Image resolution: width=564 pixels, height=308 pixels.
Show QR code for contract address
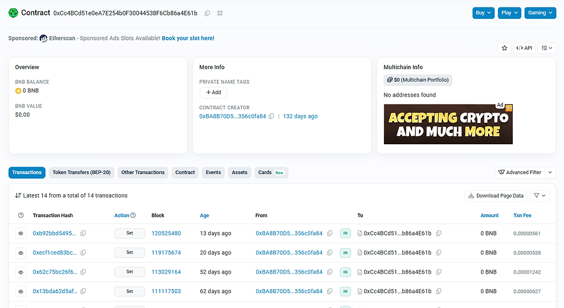pos(220,13)
